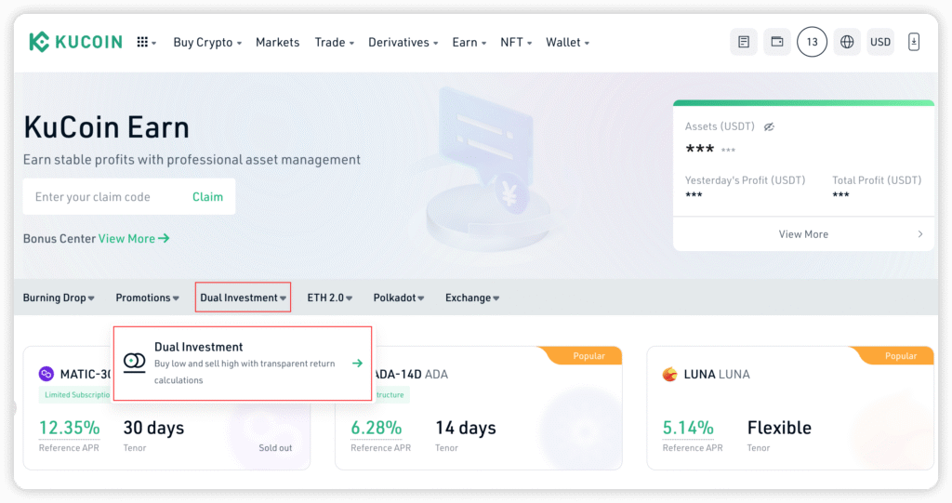Toggle hide assets eye icon
The image size is (952, 503).
tap(769, 126)
